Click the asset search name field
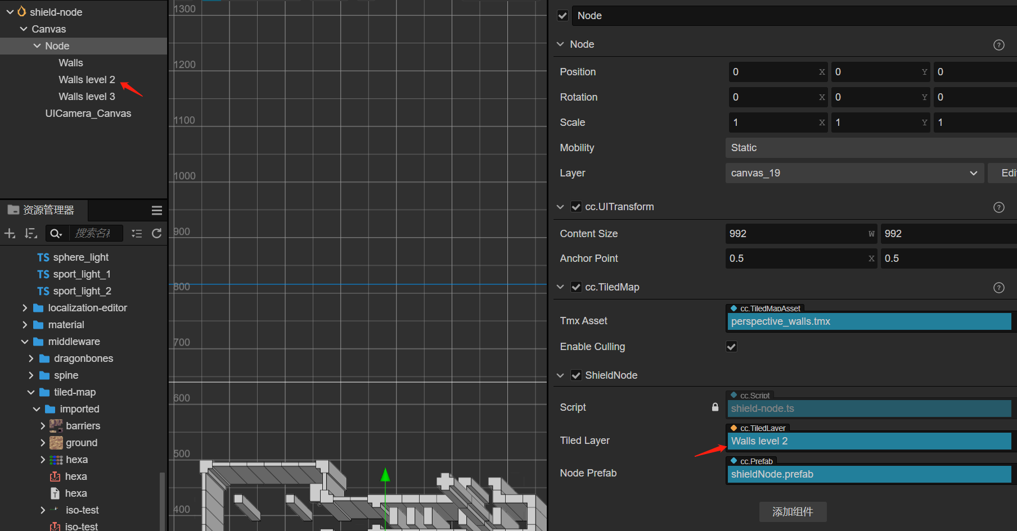 (x=96, y=233)
